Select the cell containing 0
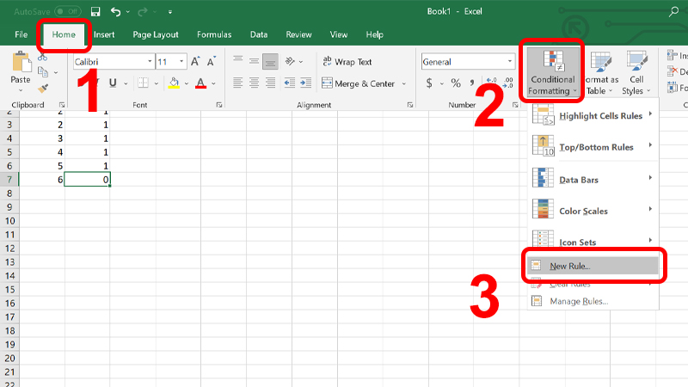Viewport: 688px width, 387px height. tap(87, 180)
